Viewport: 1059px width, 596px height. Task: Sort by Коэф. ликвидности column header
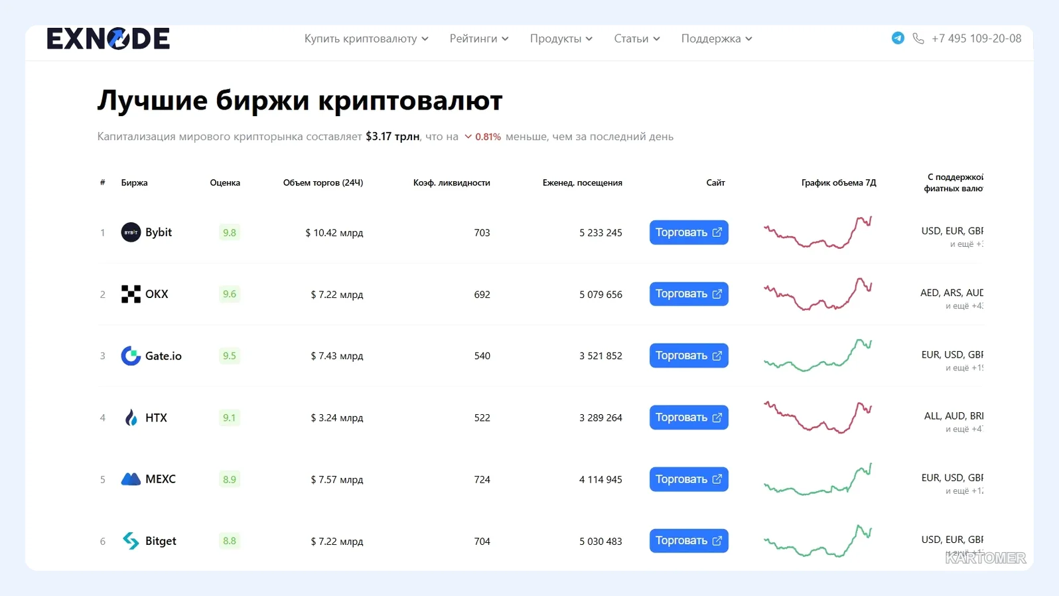click(x=451, y=183)
